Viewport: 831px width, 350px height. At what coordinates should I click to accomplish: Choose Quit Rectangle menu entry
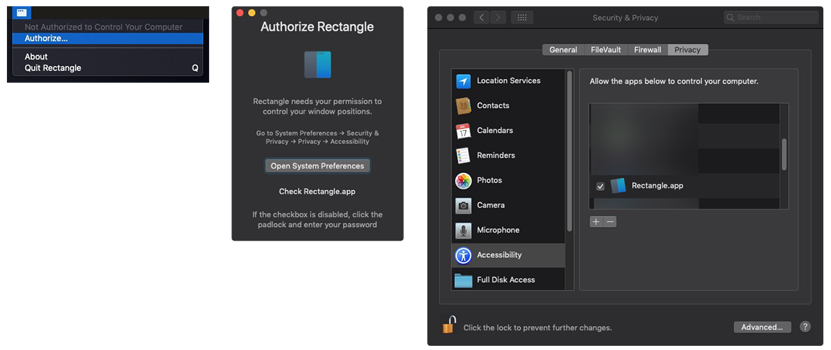point(107,68)
